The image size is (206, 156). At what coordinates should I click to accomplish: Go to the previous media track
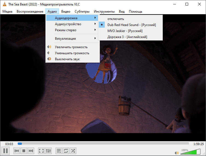(x=17, y=151)
